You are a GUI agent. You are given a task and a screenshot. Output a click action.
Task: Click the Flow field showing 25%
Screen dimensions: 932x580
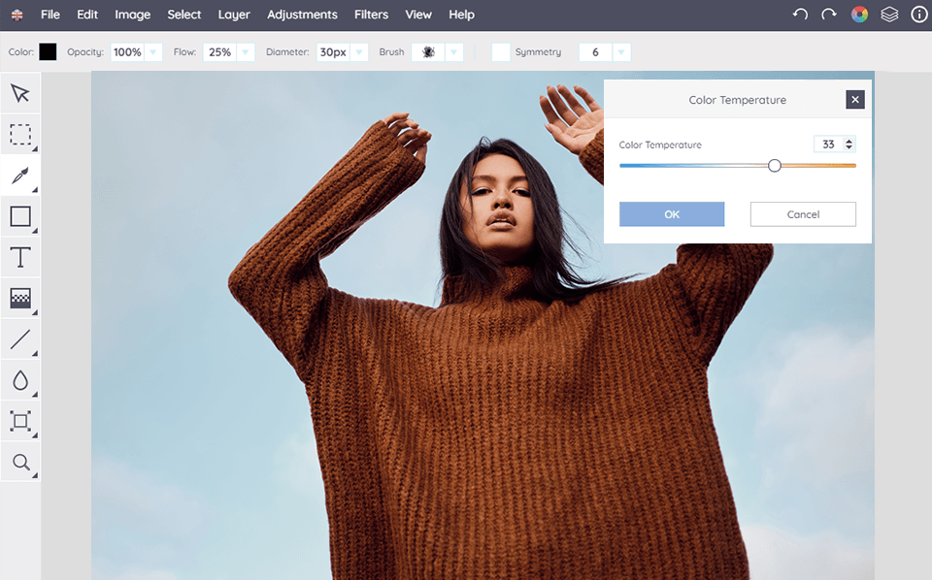point(220,52)
